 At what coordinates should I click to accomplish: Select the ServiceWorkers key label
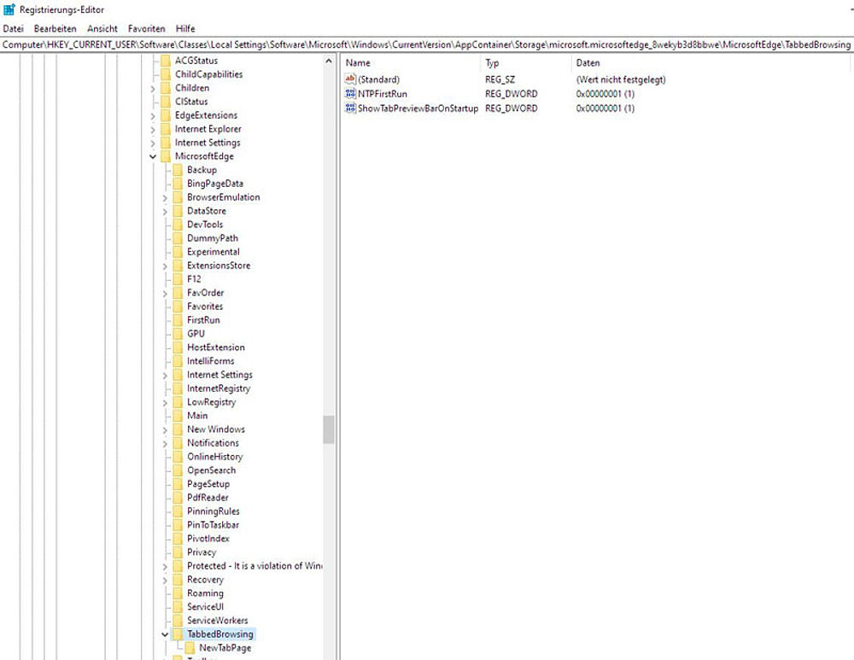[217, 621]
